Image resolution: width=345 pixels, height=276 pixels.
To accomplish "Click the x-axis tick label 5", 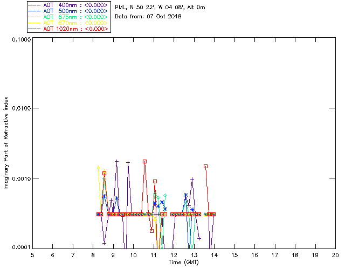I will (32, 254).
